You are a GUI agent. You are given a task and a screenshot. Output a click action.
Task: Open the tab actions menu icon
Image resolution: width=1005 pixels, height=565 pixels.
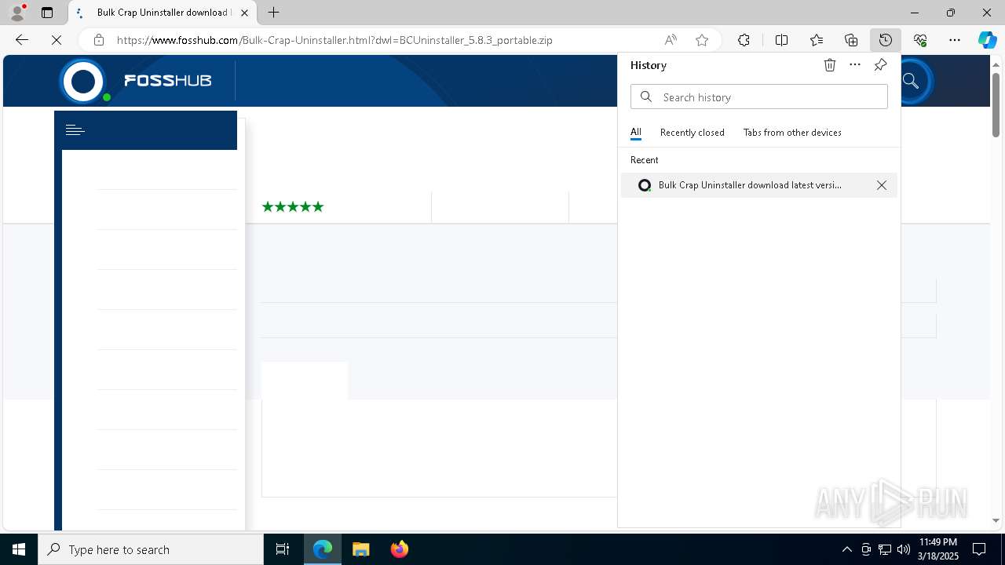click(47, 13)
